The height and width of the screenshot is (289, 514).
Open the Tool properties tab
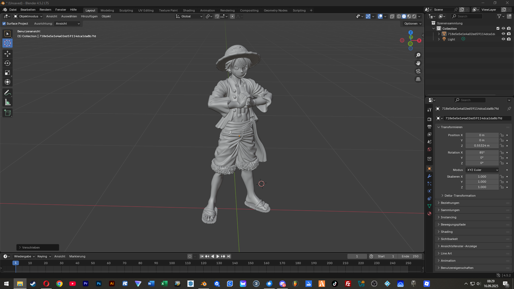429,110
